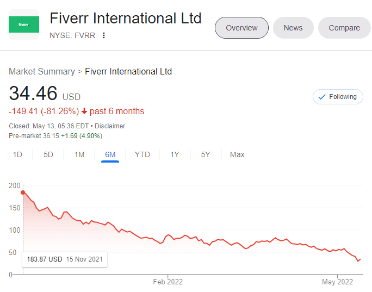Click the Fiverr International Ltd heading
This screenshot has height=292, width=372.
pyautogui.click(x=126, y=18)
